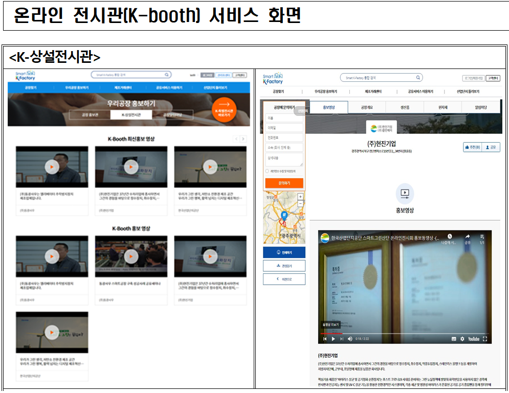Image resolution: width=509 pixels, height=393 pixels.
Task: Expand 동영상 더보기 overlay in the video
Action: pos(331,325)
